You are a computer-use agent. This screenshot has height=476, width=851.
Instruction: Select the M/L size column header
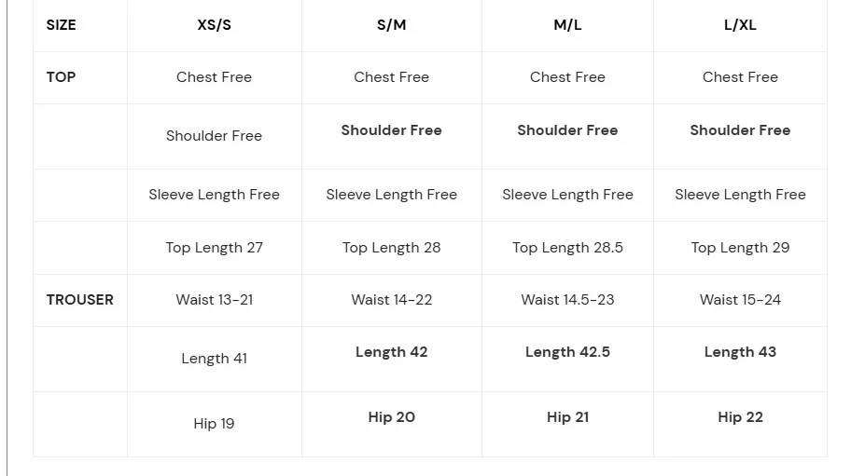[567, 25]
